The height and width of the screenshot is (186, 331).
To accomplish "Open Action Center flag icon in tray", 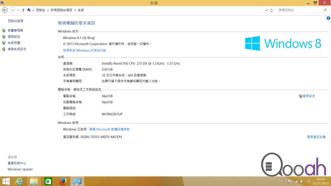I will (289, 181).
